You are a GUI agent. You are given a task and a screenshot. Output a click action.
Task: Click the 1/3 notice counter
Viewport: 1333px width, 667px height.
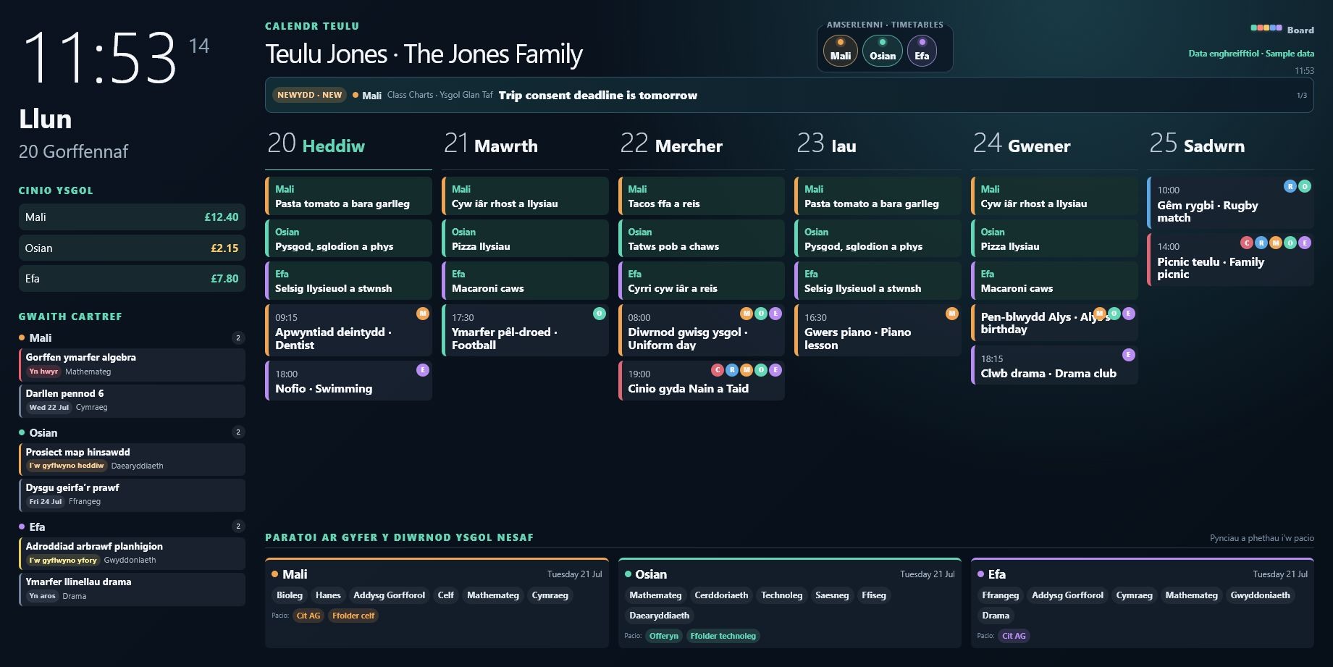1301,96
